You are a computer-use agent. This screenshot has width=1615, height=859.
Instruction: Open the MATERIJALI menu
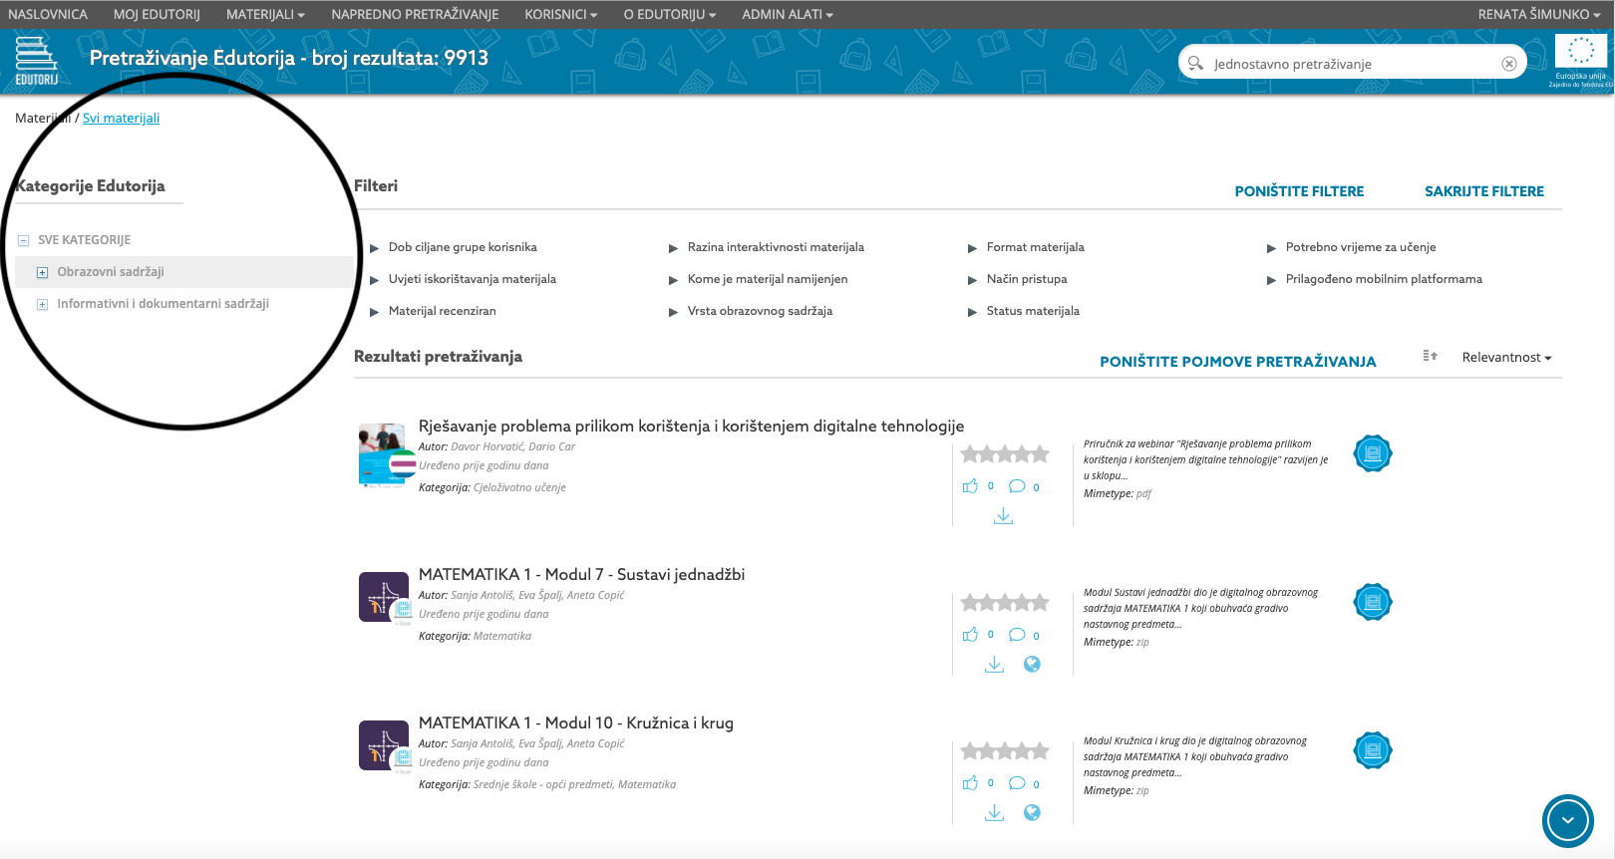tap(265, 14)
